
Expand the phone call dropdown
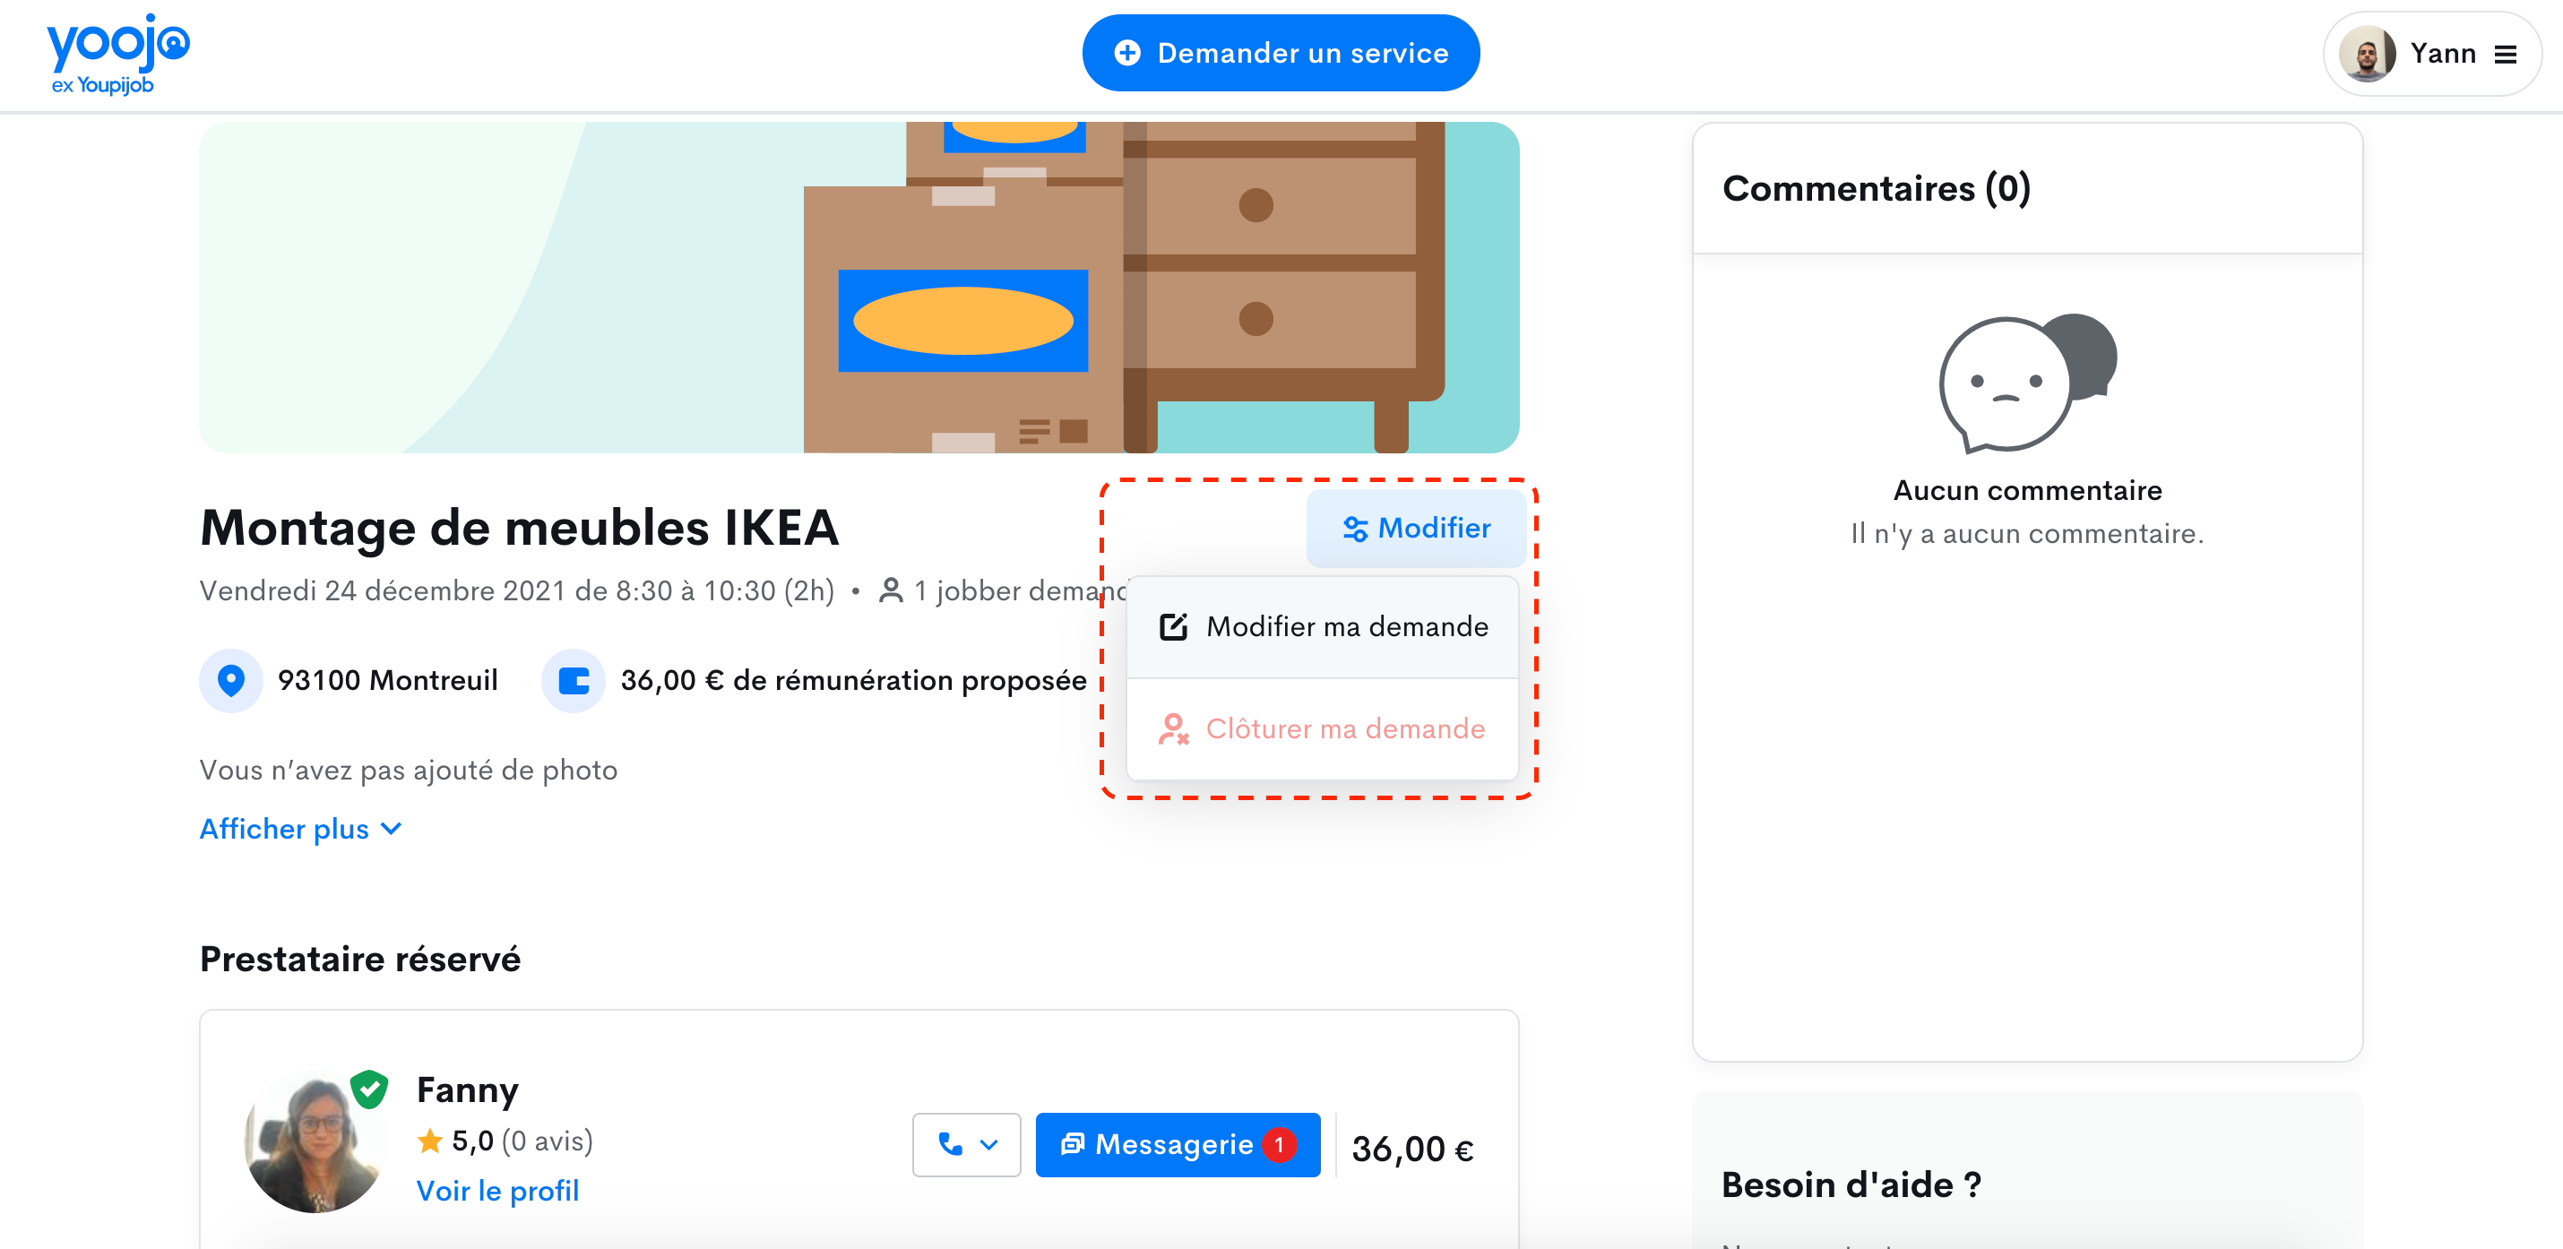coord(966,1143)
